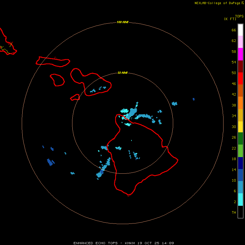245x245 pixels.
Task: Click the 54 value on legend scale
Action: [234, 62]
